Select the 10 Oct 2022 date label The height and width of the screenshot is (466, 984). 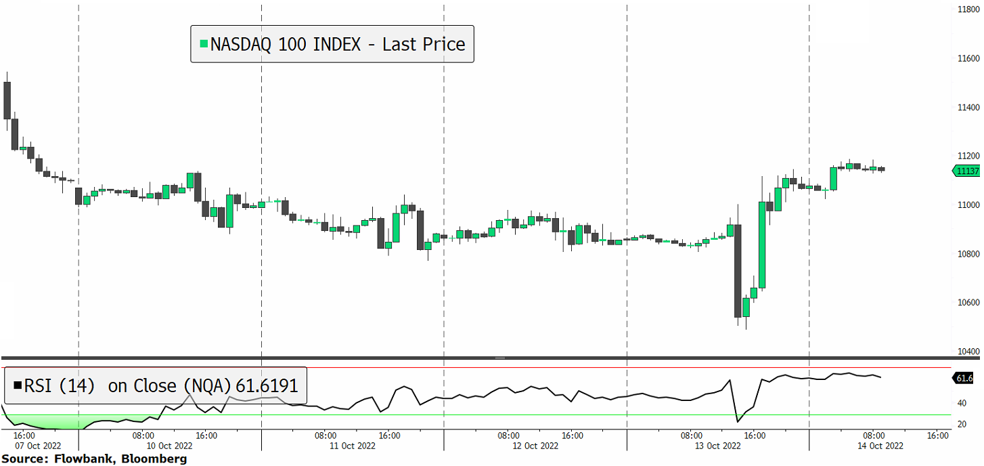[x=170, y=446]
